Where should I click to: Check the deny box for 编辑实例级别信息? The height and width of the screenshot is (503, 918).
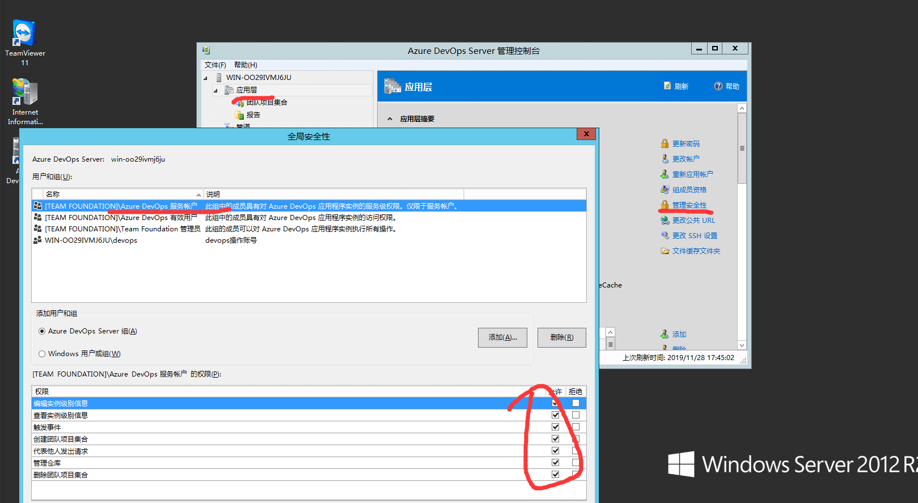(x=576, y=403)
